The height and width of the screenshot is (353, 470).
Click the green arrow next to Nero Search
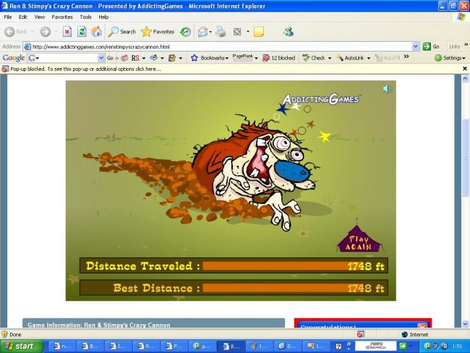tap(403, 346)
